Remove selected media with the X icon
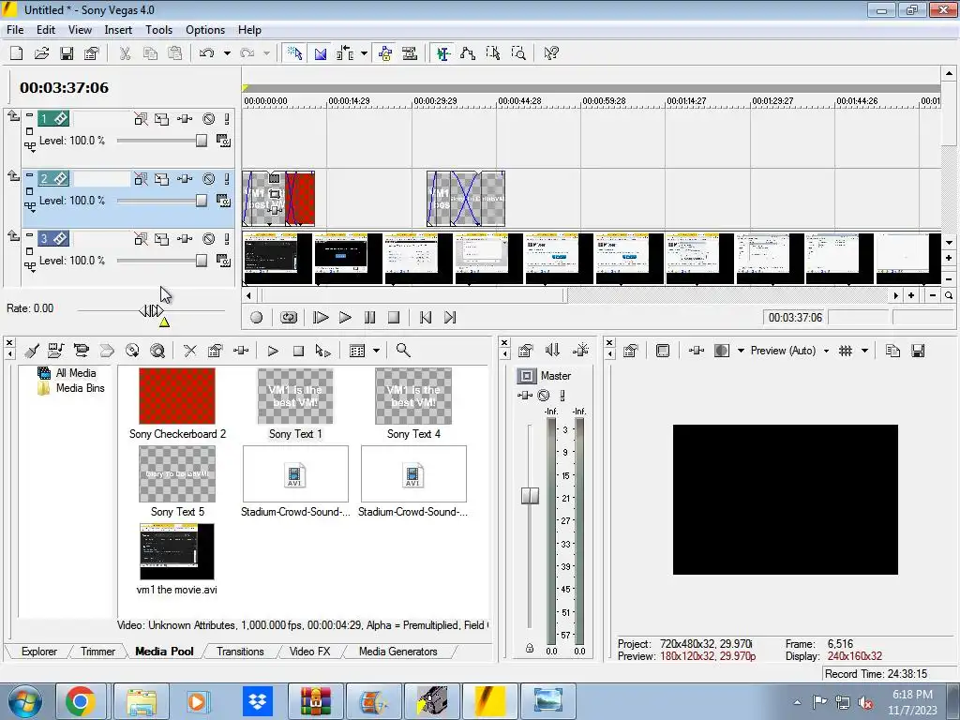 click(x=190, y=351)
